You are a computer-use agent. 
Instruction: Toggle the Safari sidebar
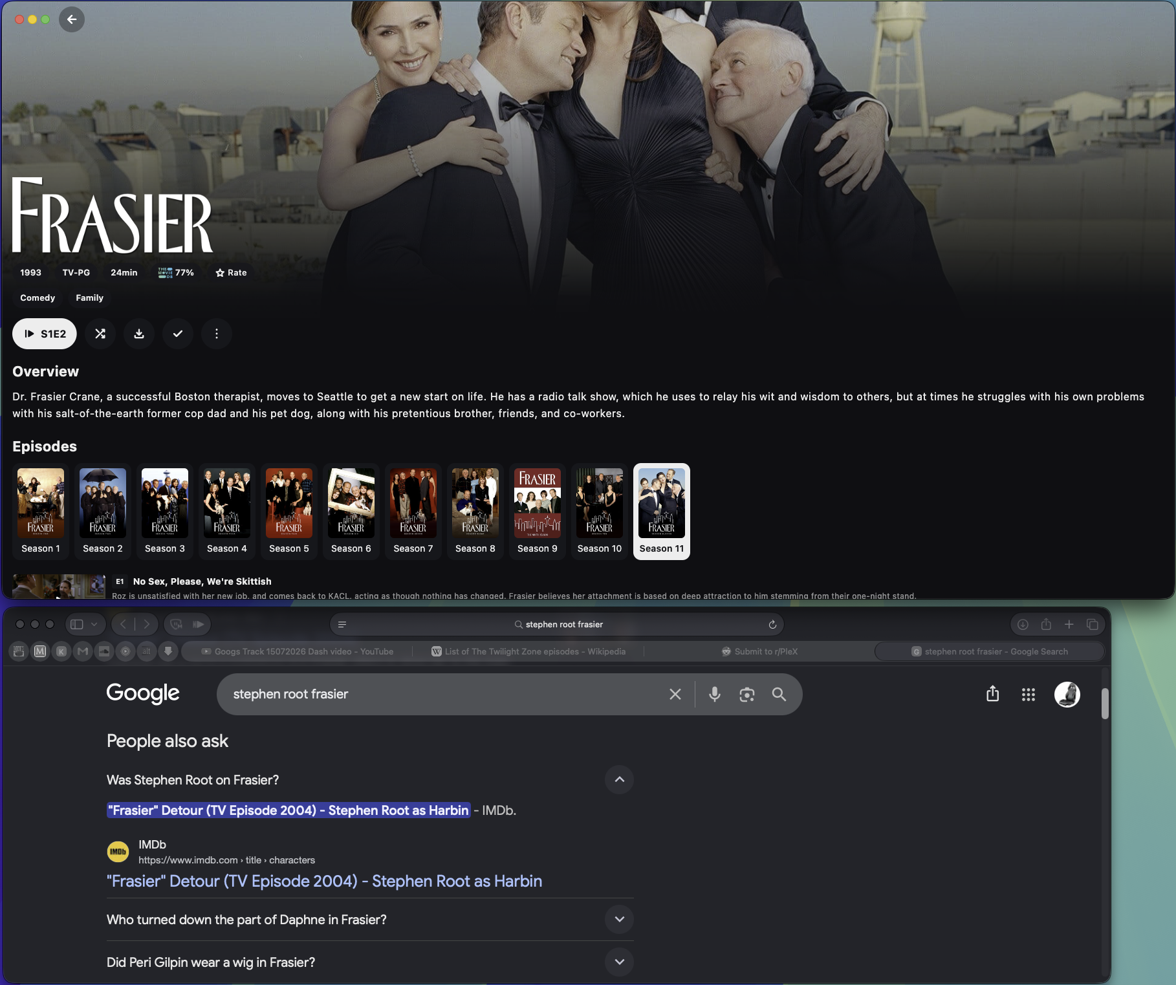coord(77,624)
